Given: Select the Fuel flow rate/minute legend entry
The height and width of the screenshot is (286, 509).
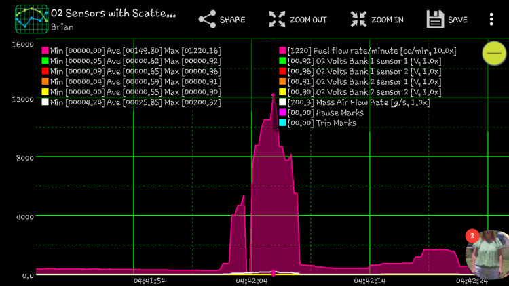Looking at the screenshot, I should pyautogui.click(x=368, y=51).
